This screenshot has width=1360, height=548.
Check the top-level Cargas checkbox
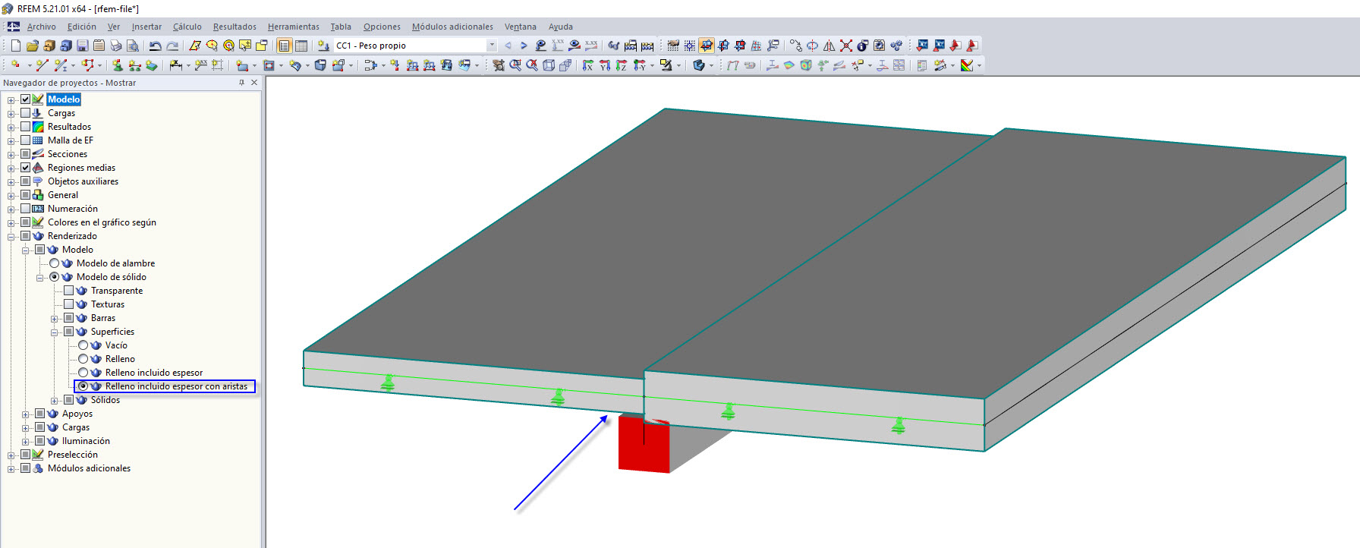(26, 113)
